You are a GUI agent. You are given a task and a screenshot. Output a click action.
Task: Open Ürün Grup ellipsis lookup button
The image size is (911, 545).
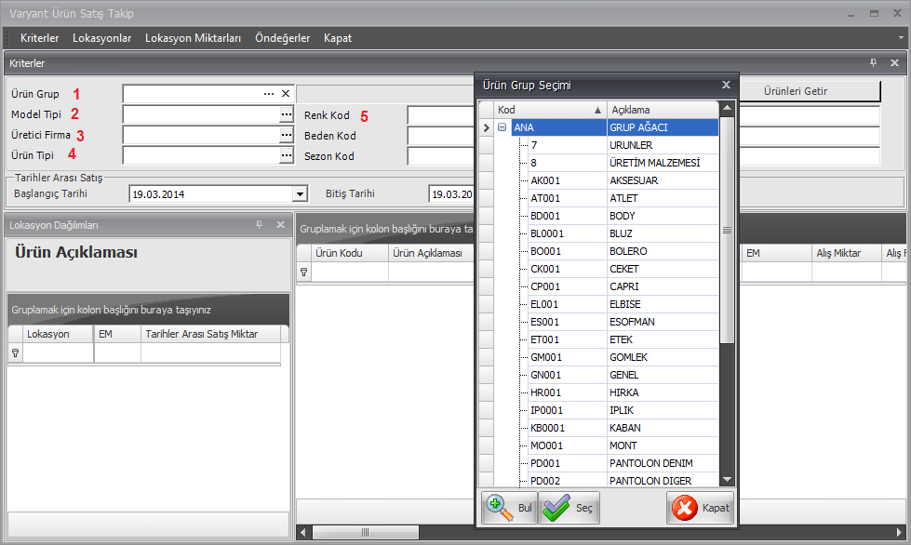click(269, 94)
